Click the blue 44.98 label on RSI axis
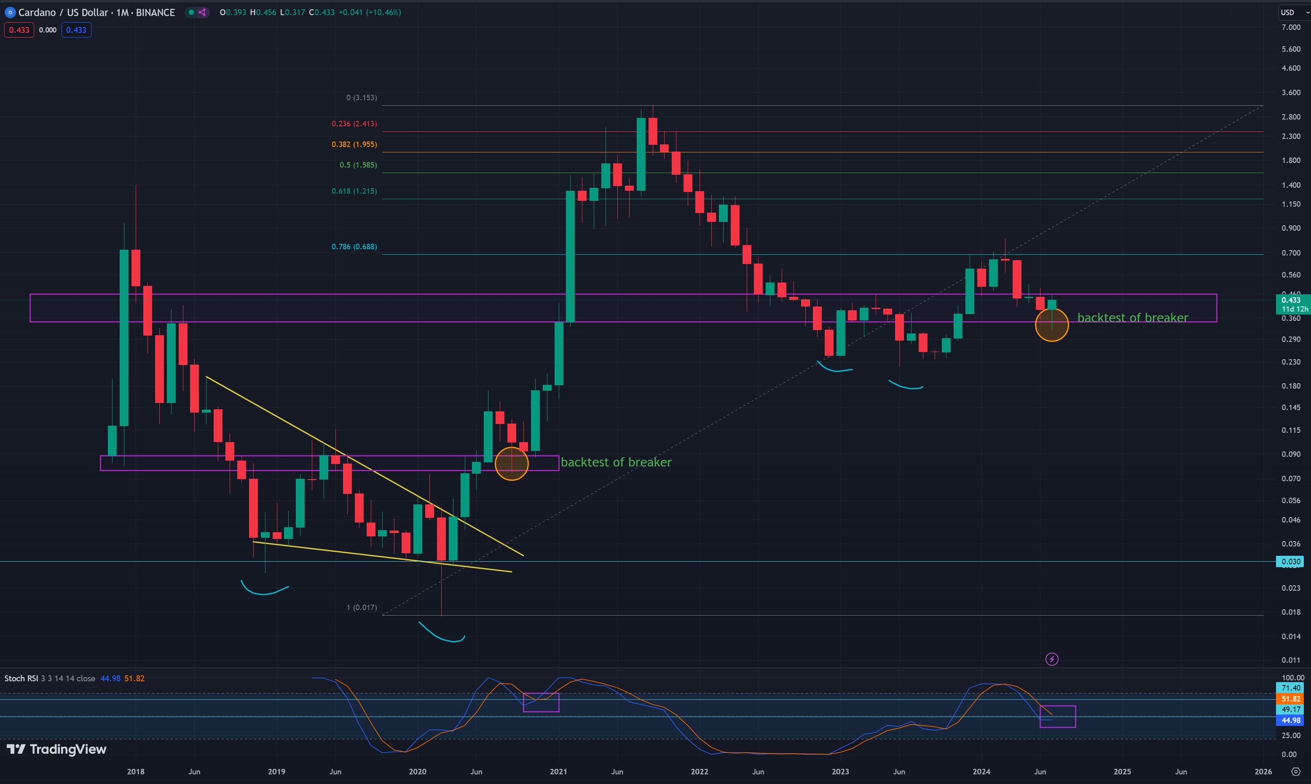Screen dimensions: 1311x784 [x=1290, y=720]
